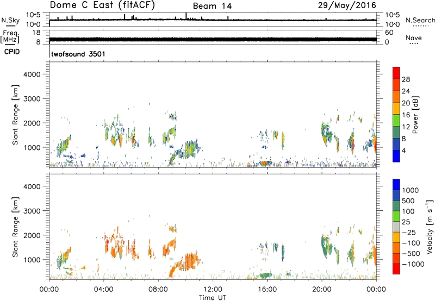Click the 'CPID' label

tap(12, 52)
